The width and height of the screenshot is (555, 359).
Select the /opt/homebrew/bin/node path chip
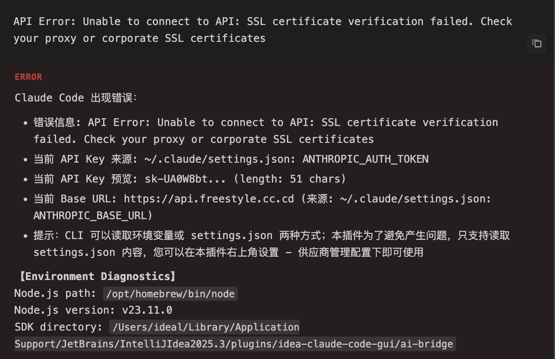(170, 294)
